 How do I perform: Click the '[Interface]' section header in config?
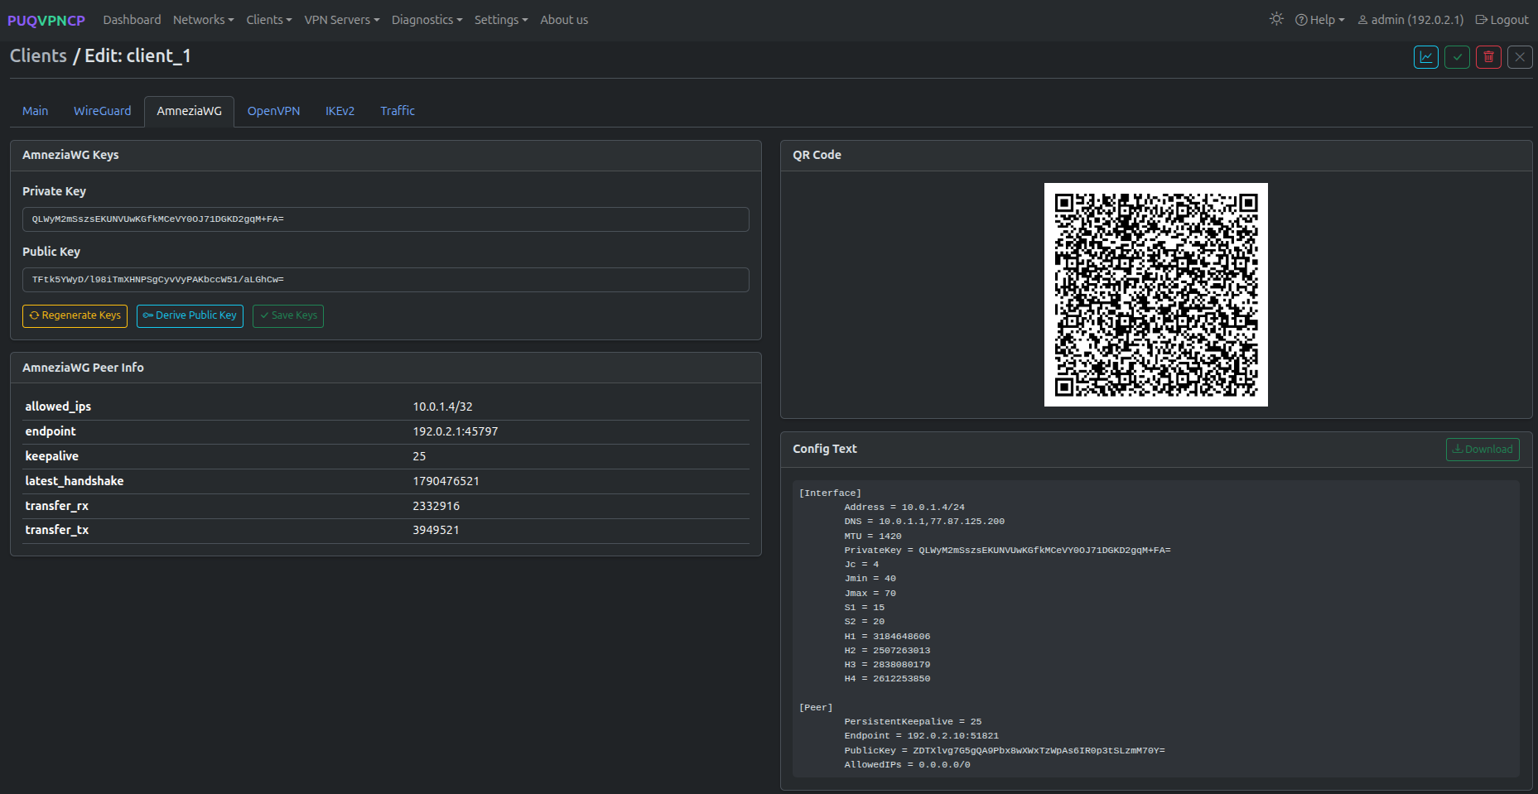tap(830, 493)
